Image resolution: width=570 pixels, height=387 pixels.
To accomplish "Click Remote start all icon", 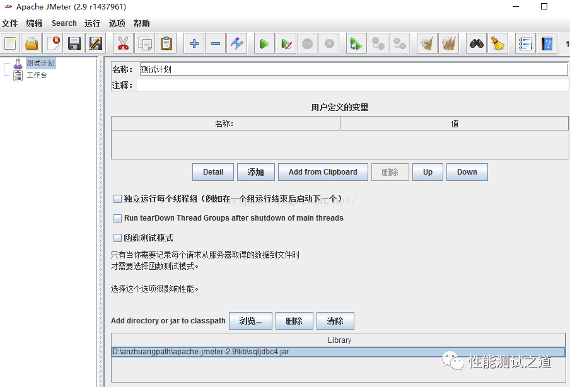I will 356,43.
